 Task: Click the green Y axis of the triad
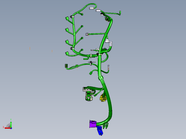pos(11,124)
